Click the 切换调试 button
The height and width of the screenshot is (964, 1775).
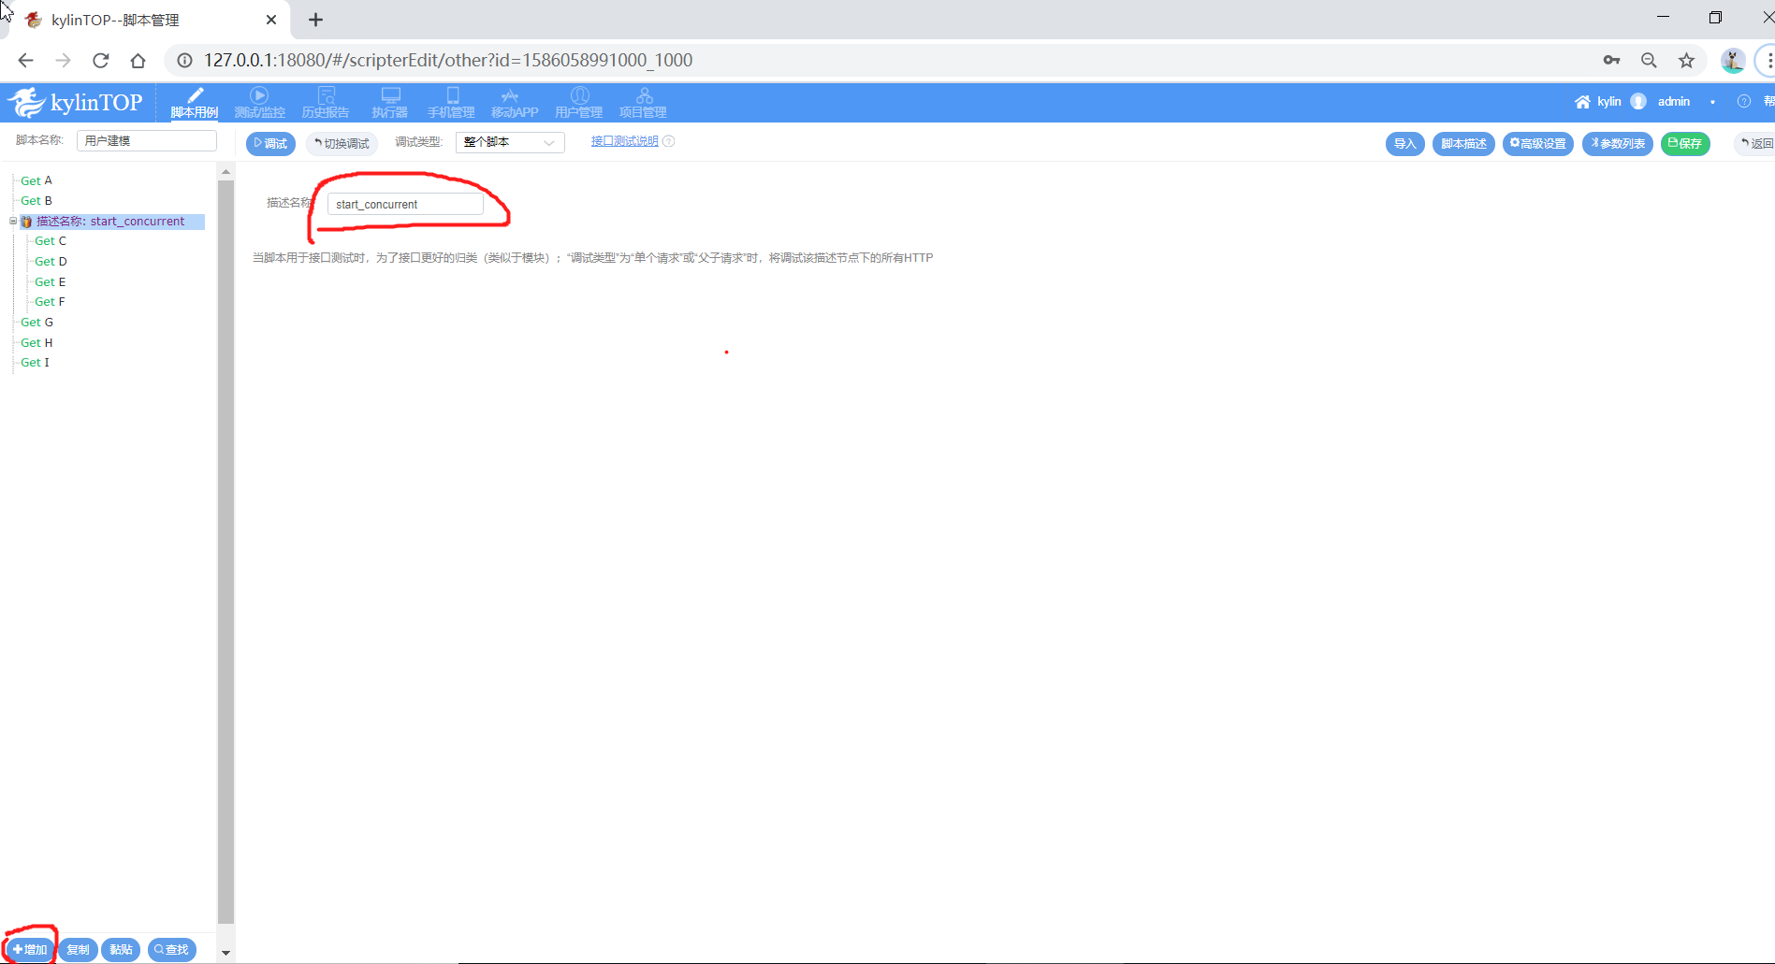(x=342, y=143)
